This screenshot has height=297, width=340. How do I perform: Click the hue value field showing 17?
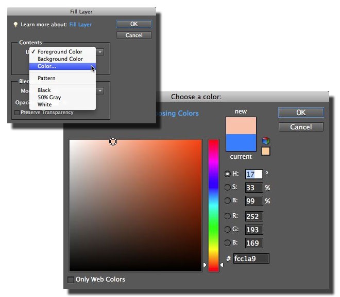pyautogui.click(x=254, y=174)
